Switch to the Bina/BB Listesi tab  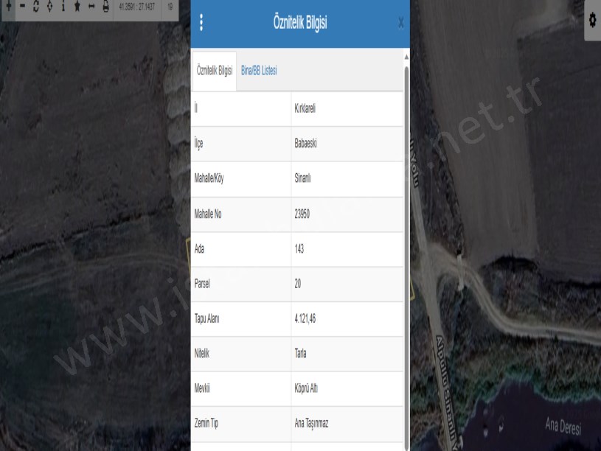[x=259, y=71]
